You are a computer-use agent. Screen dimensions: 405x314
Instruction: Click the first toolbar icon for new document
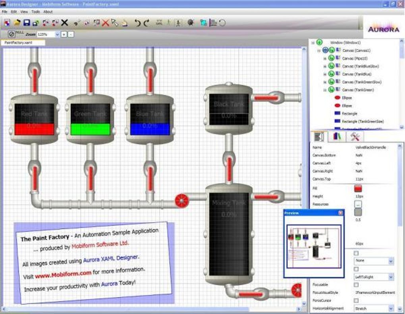click(7, 23)
